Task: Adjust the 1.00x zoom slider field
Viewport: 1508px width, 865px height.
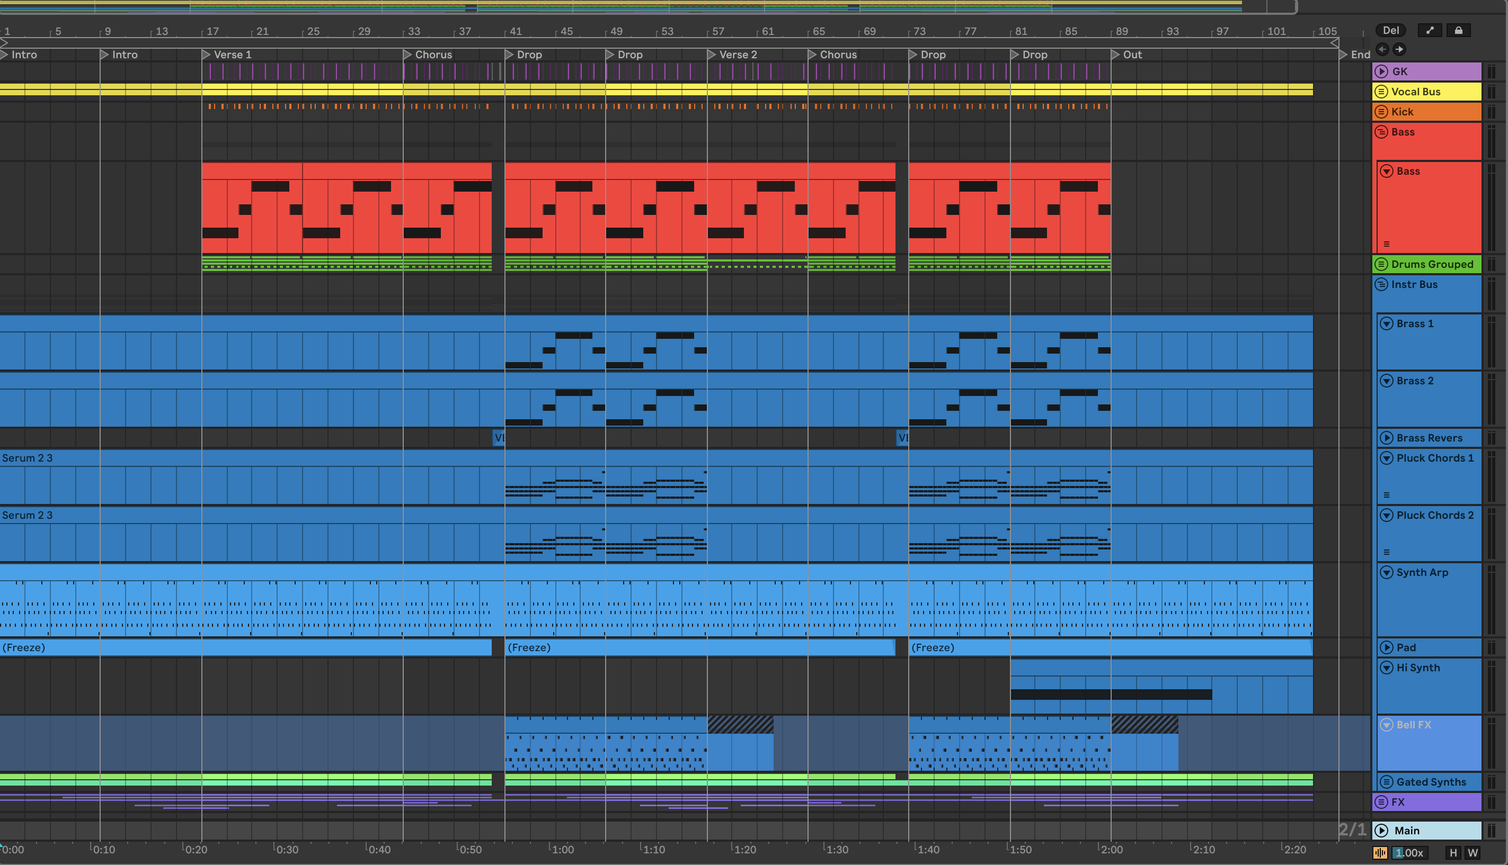Action: (1409, 852)
